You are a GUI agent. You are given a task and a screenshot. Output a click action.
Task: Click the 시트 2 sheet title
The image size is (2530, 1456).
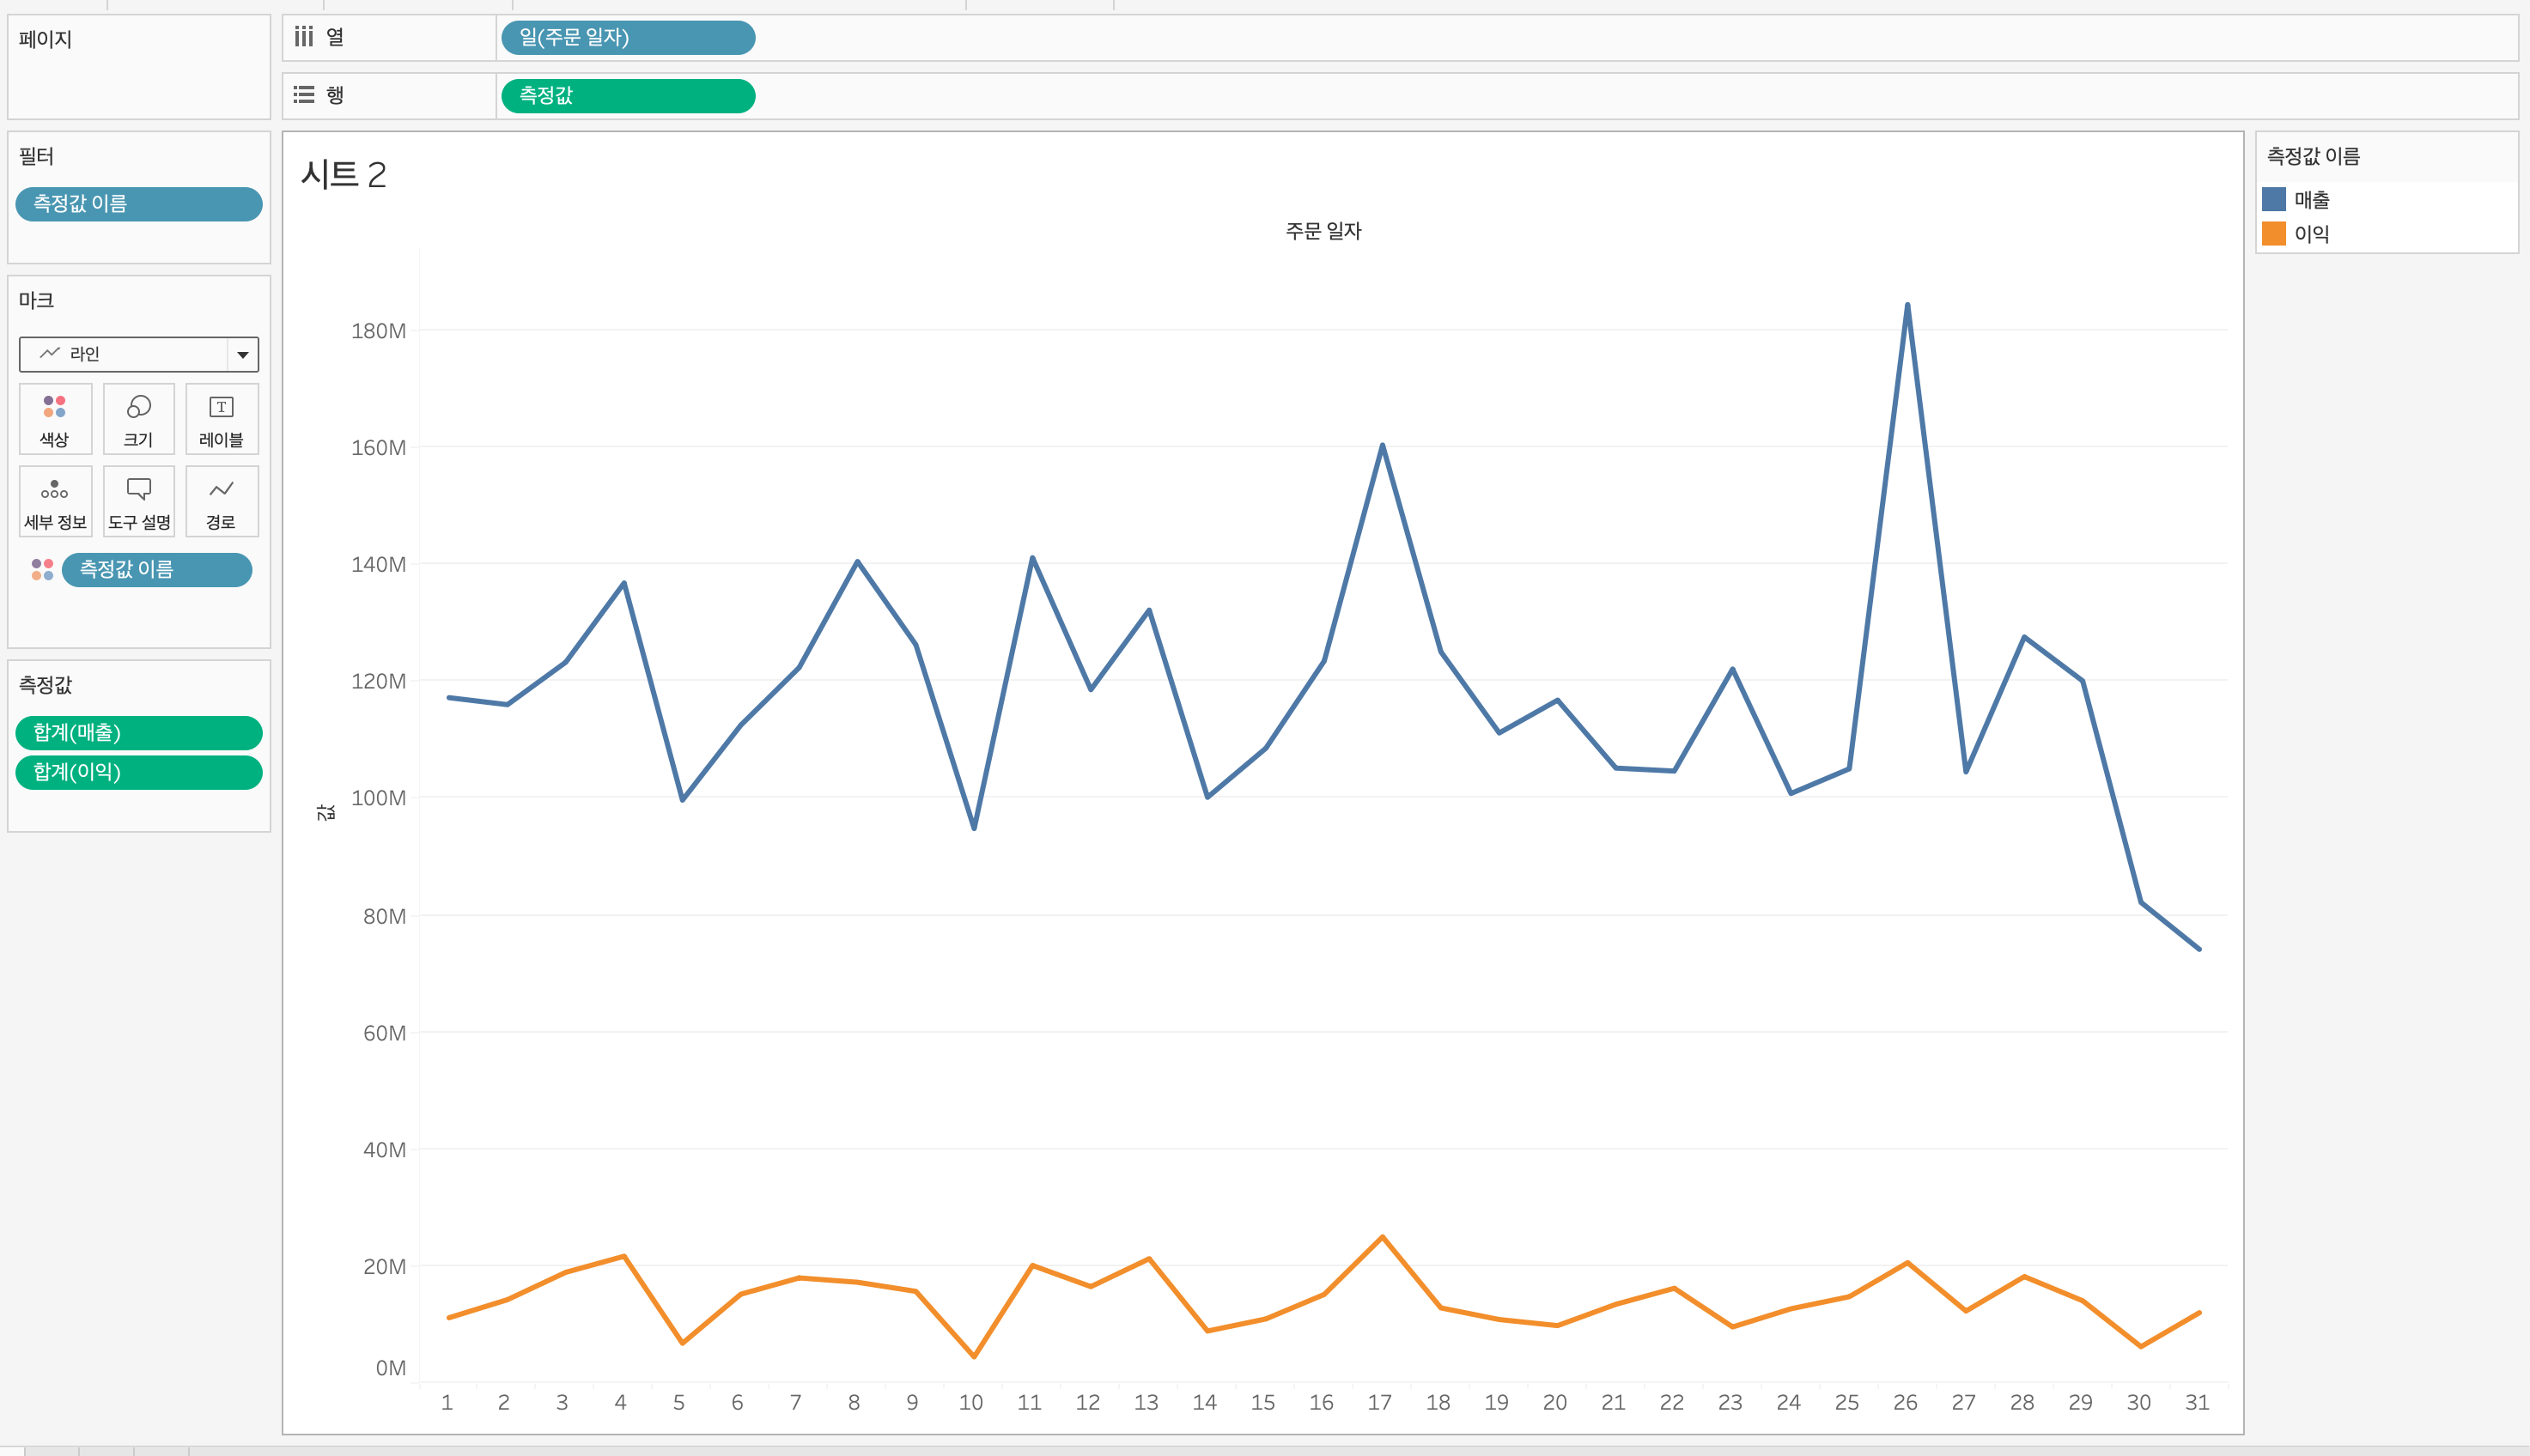[344, 175]
